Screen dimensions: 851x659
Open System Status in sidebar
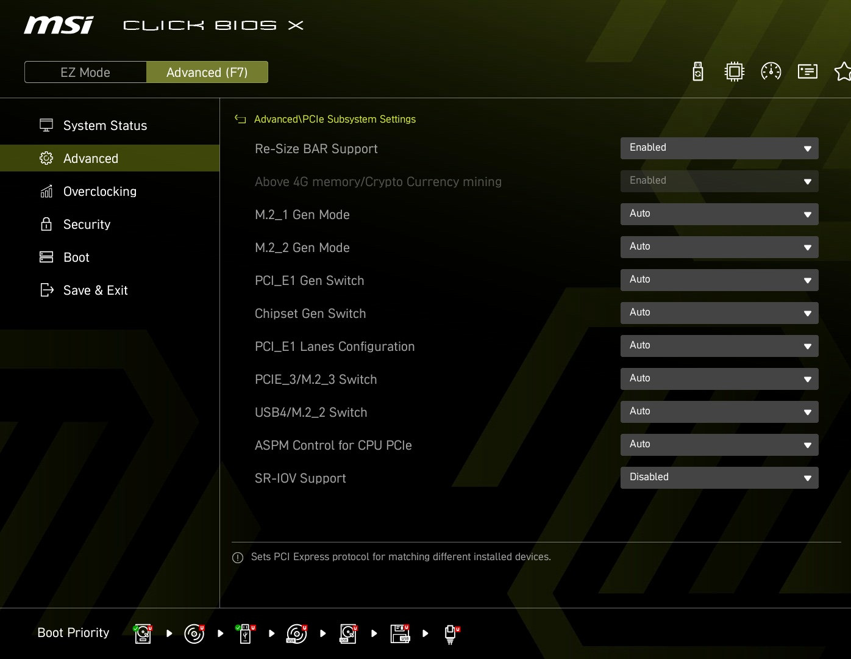coord(110,125)
